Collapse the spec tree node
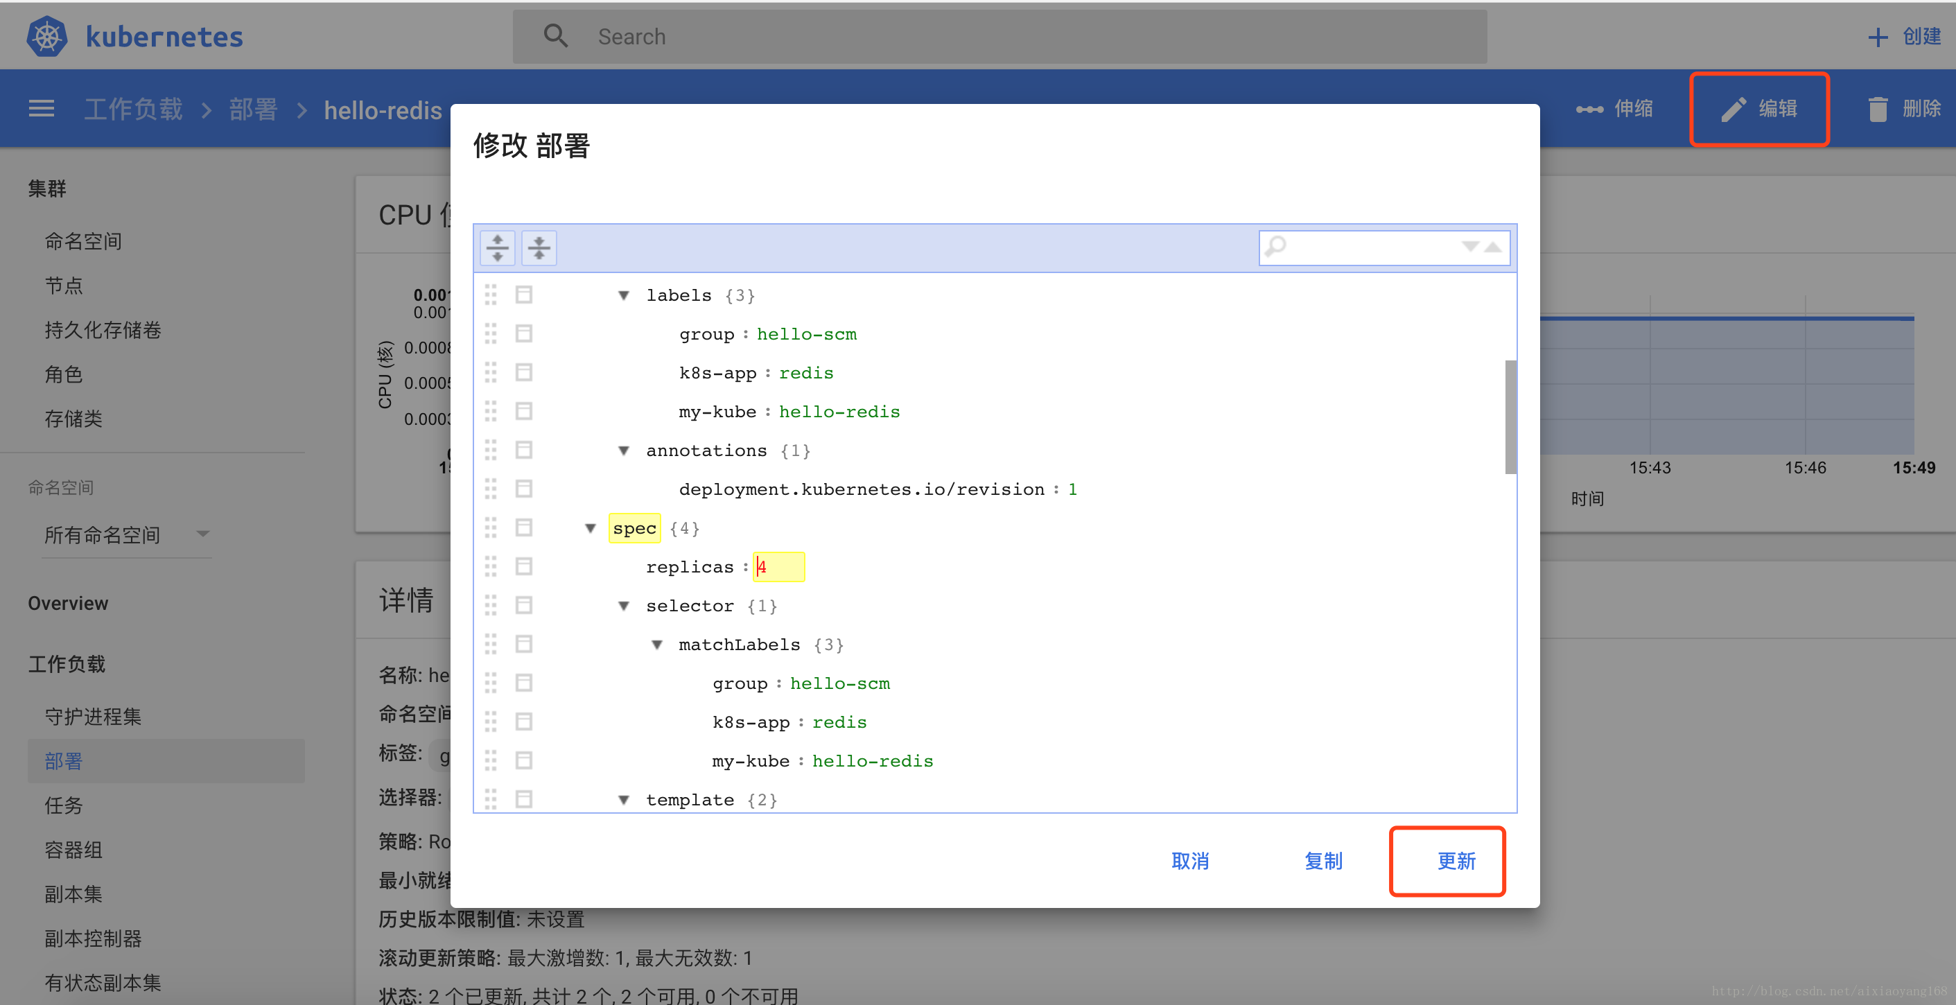 click(x=591, y=527)
